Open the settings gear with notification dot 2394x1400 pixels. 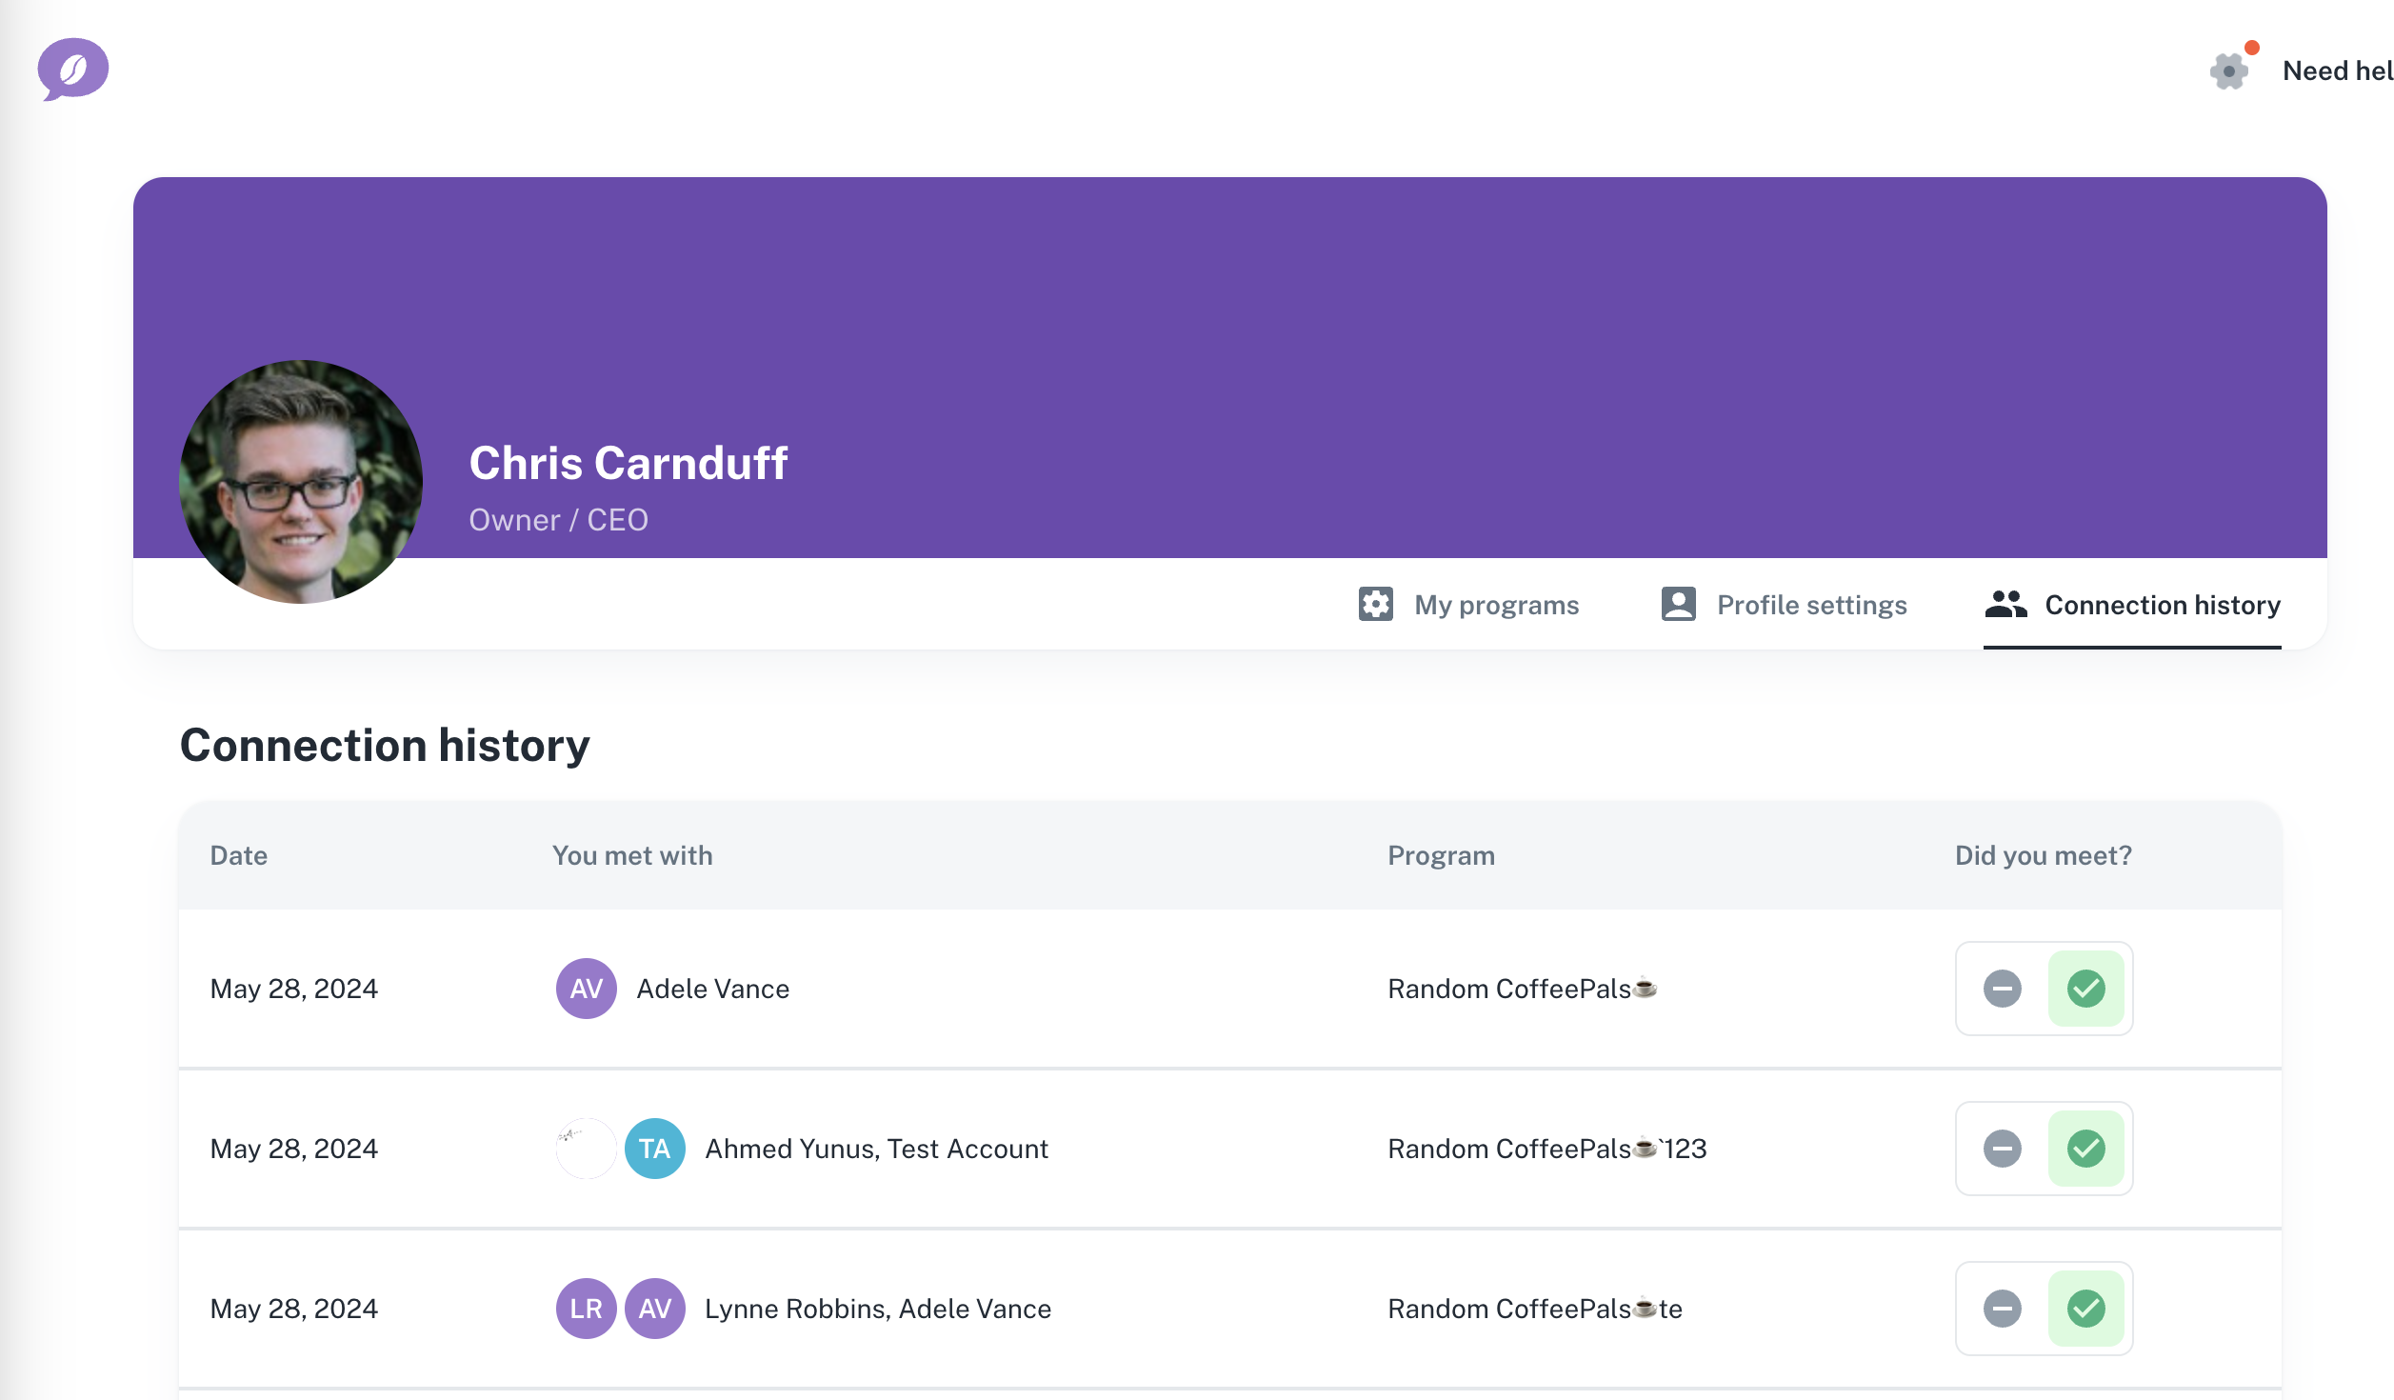tap(2229, 70)
